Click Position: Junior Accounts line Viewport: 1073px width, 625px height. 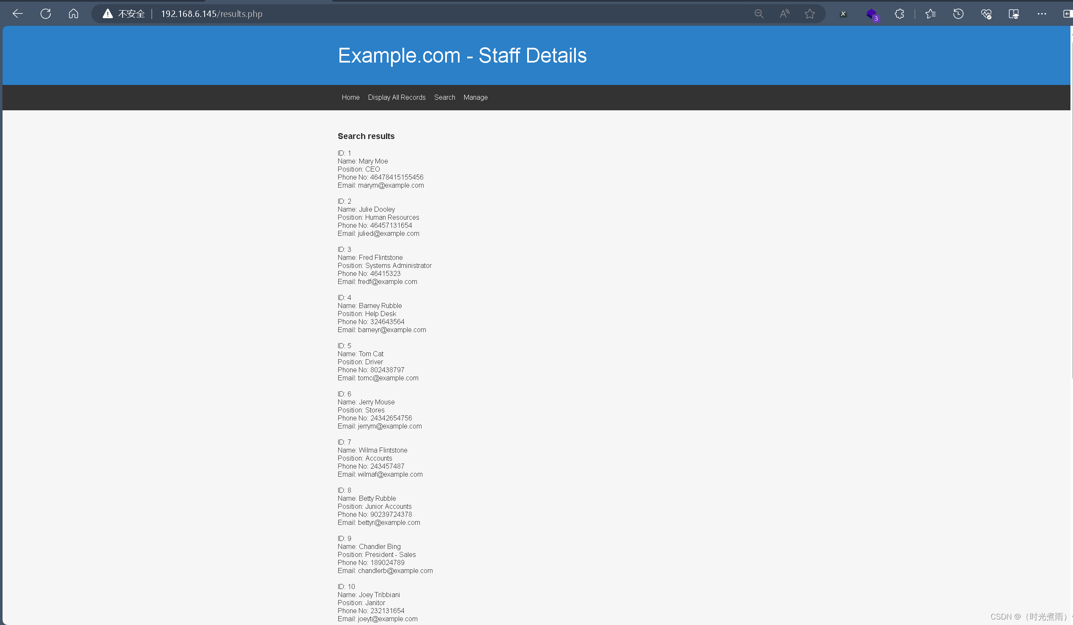(x=374, y=506)
